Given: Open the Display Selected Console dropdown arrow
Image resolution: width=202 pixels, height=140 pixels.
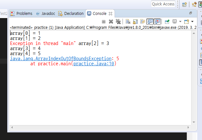Looking at the screenshot, I should click(180, 22).
